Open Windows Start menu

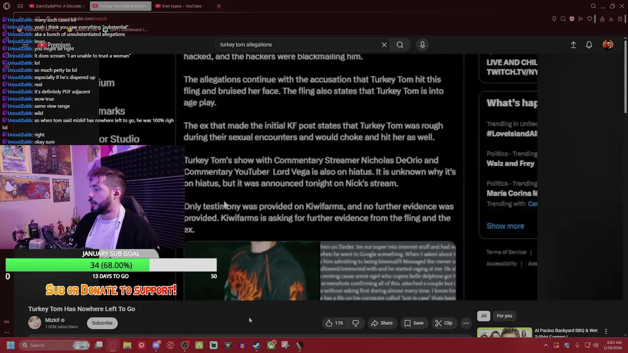[x=10, y=345]
